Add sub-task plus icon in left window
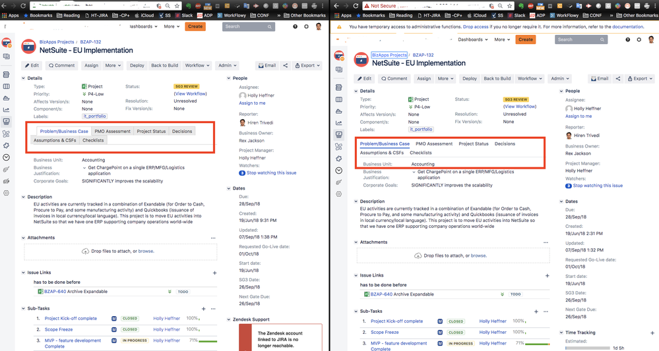The height and width of the screenshot is (351, 659). (203, 309)
